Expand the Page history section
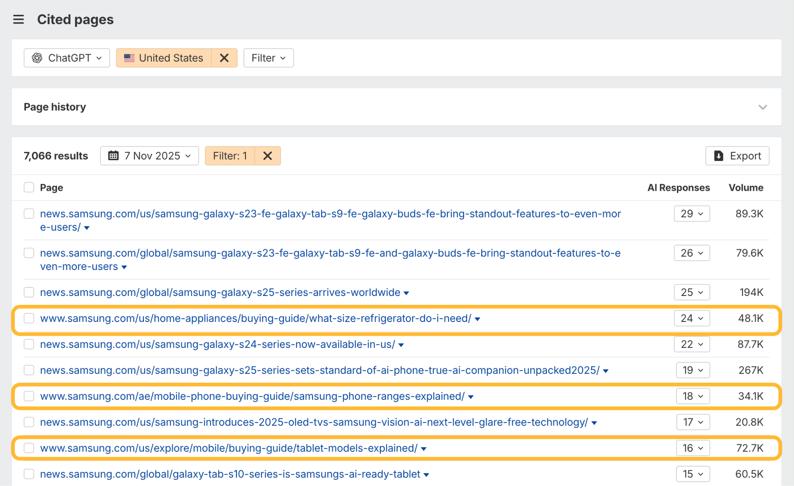Image resolution: width=794 pixels, height=486 pixels. [x=762, y=107]
